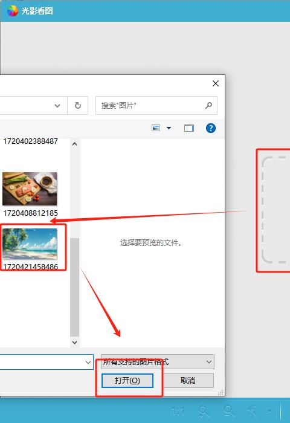Open the 所有支持的图片格式 file type dropdown
The width and height of the screenshot is (290, 423).
tap(158, 362)
